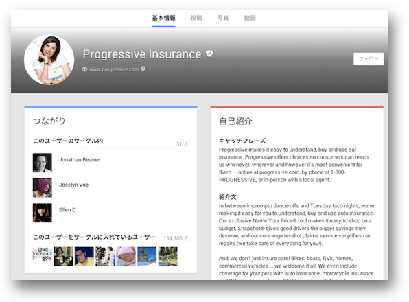This screenshot has width=409, height=302.
Task: Click Jocelyn Voo's avatar
Action: click(x=43, y=188)
